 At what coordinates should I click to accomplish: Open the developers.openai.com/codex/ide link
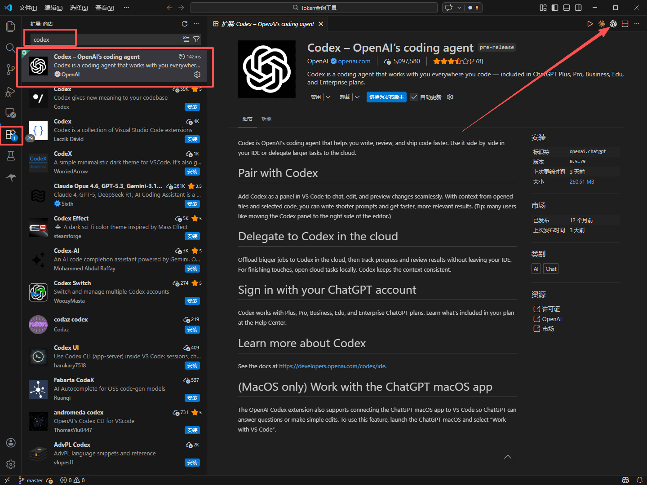332,366
